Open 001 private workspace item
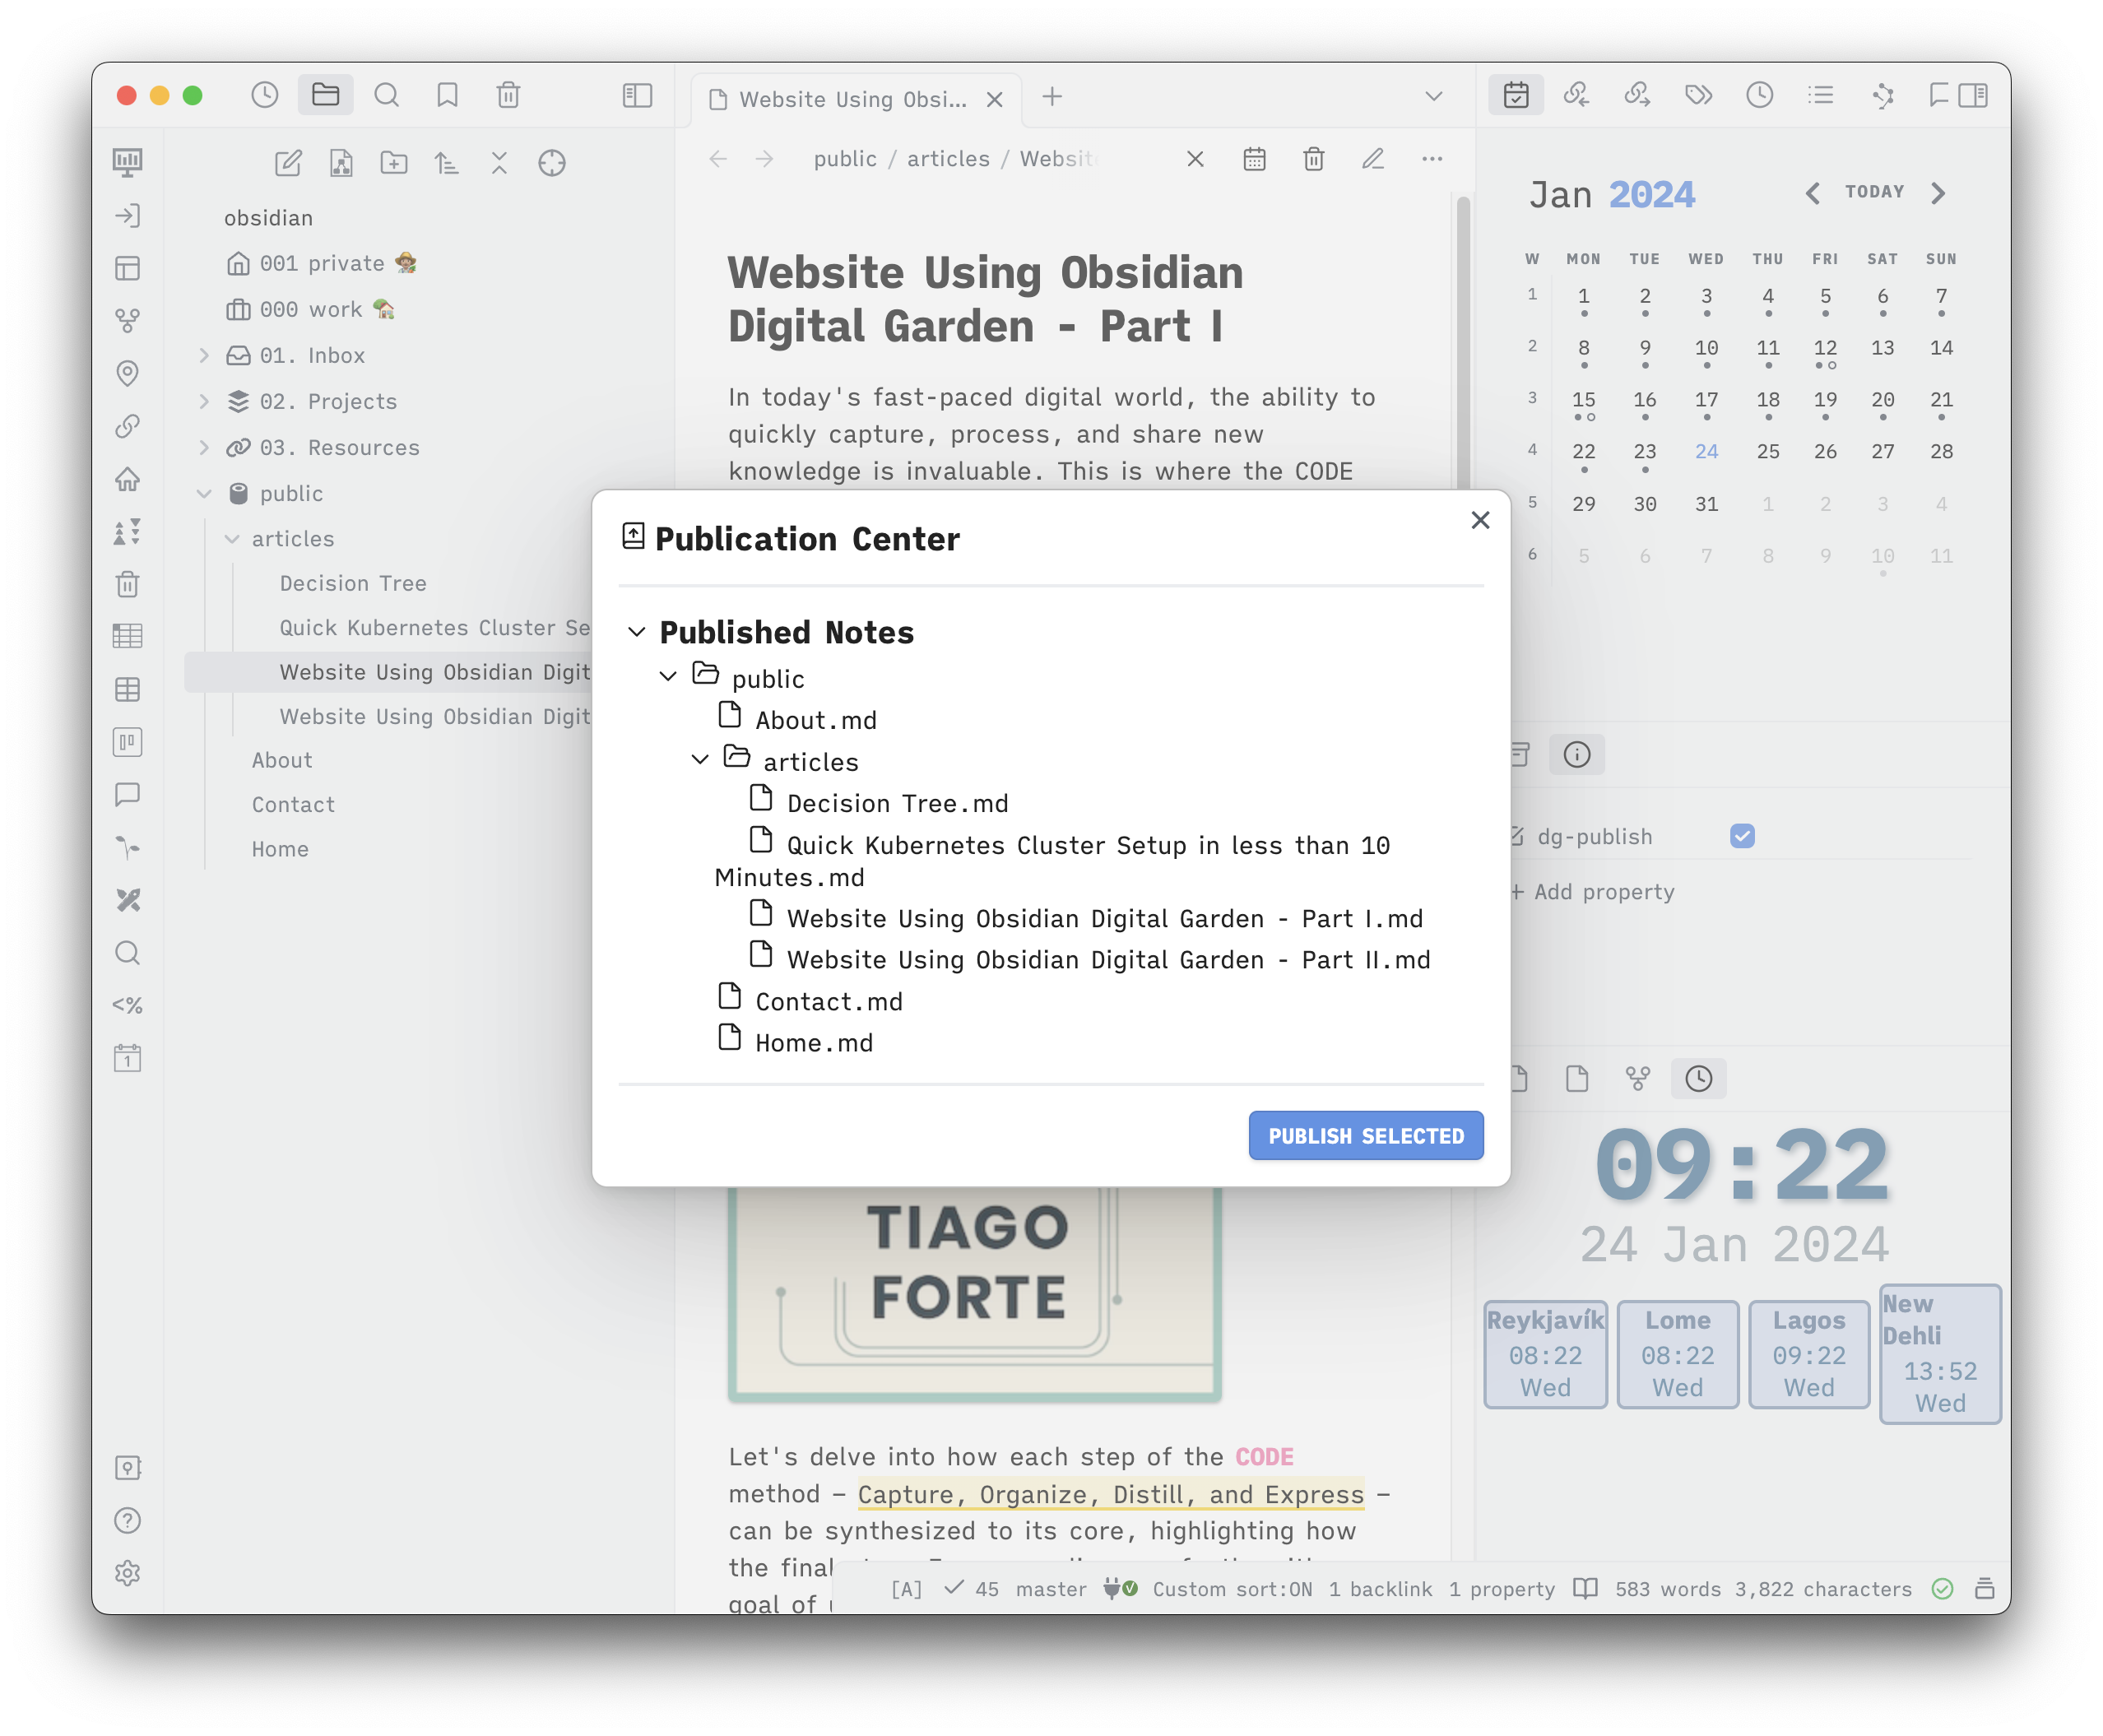Screen dimensions: 2103x1736 [322, 263]
